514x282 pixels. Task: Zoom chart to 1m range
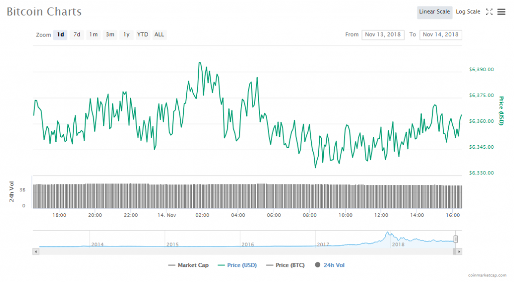pos(93,35)
